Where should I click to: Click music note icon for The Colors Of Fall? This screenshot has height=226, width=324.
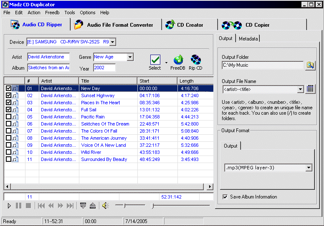coord(15,131)
